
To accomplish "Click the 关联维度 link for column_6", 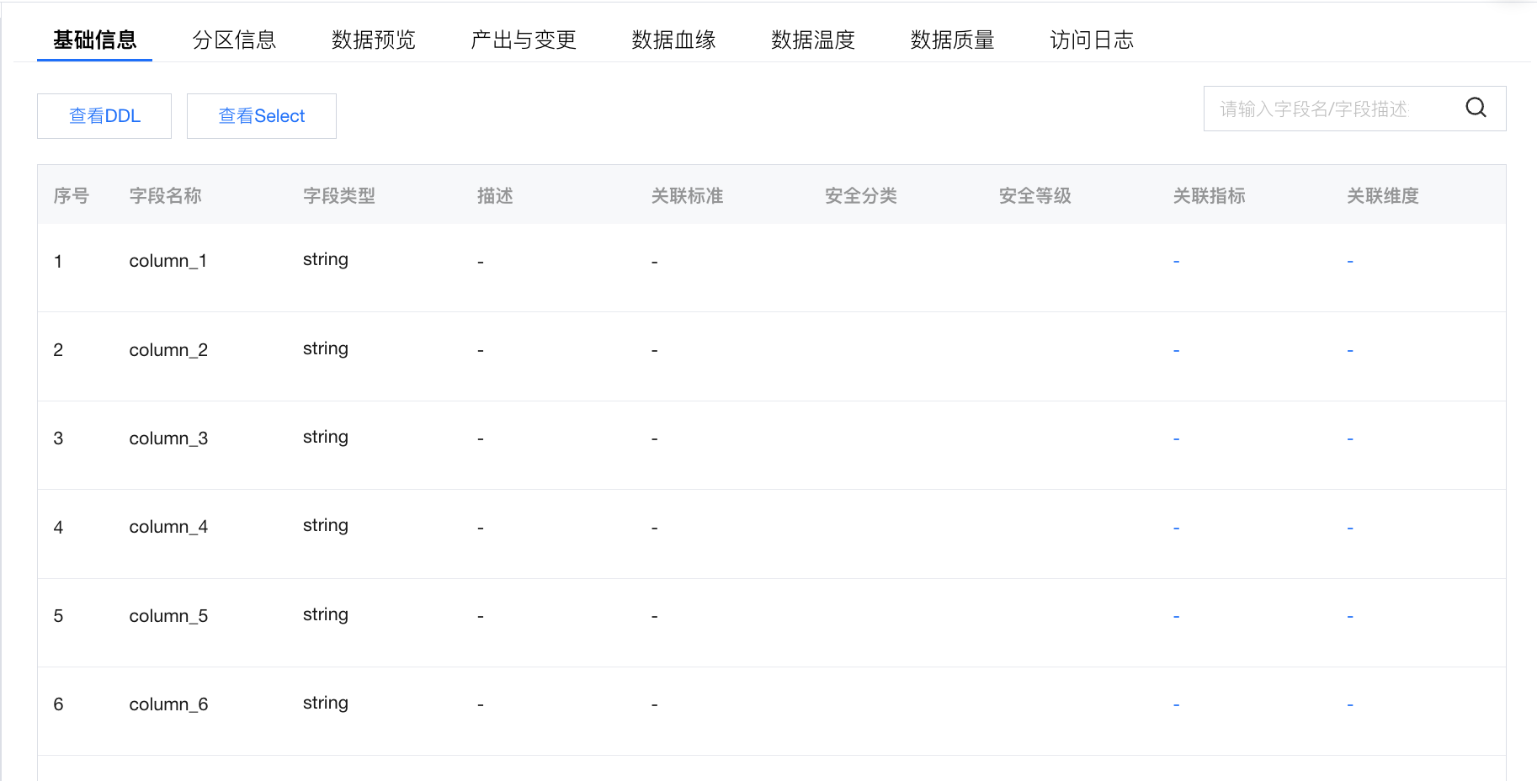I will point(1350,705).
